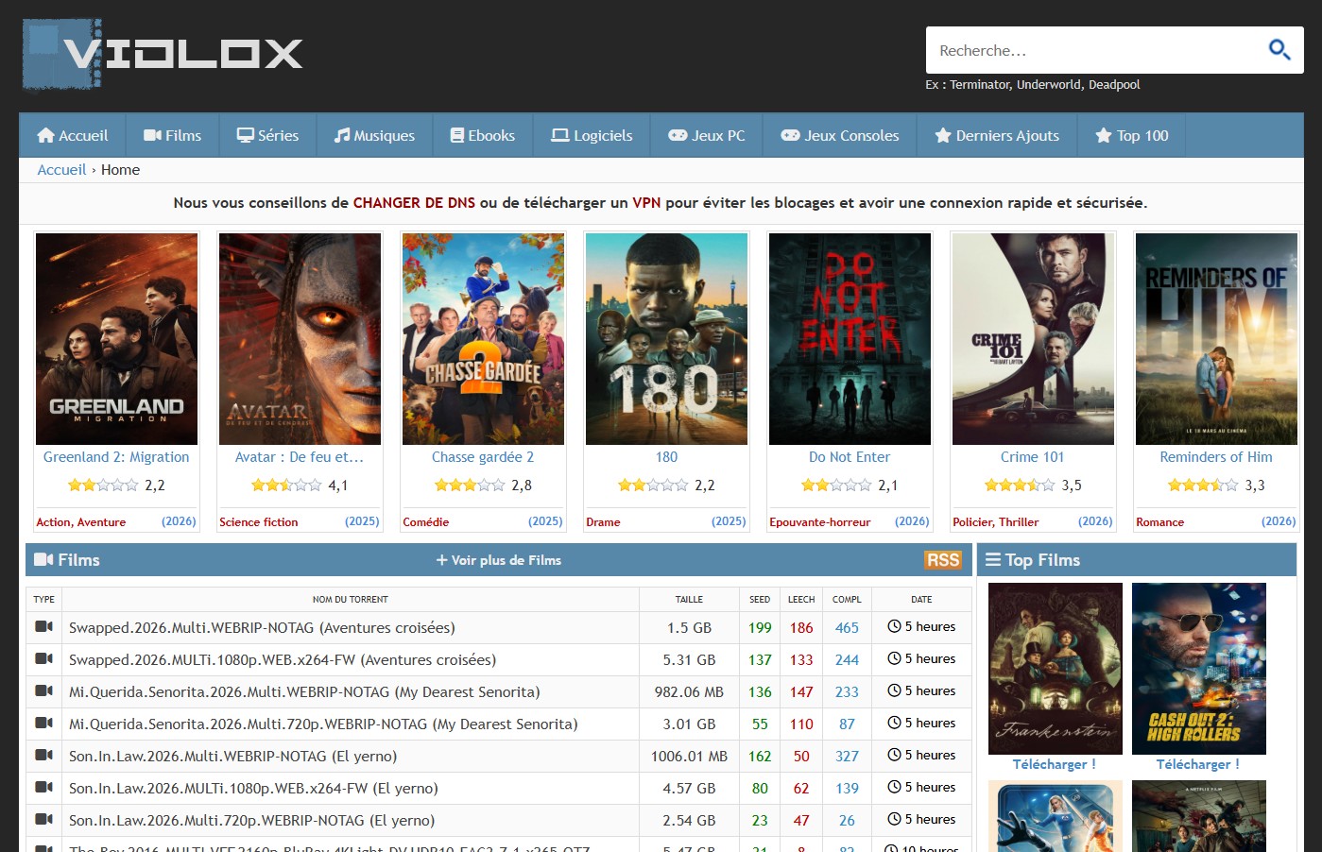Click the Greenland 2: Migration title
1322x852 pixels.
(116, 457)
